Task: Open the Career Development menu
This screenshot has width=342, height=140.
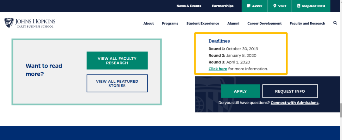Action: point(264,23)
